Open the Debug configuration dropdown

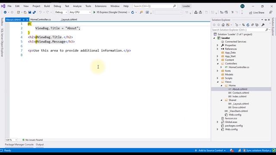[x=61, y=12]
